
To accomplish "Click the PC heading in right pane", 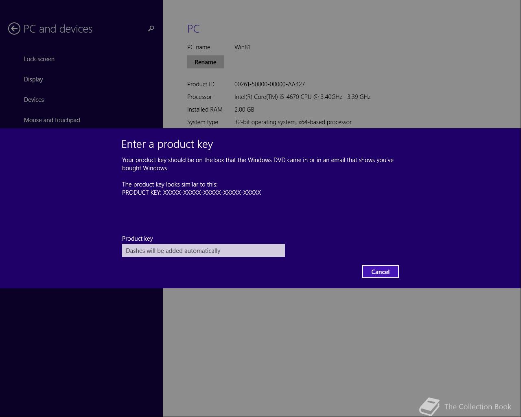I will pyautogui.click(x=193, y=29).
